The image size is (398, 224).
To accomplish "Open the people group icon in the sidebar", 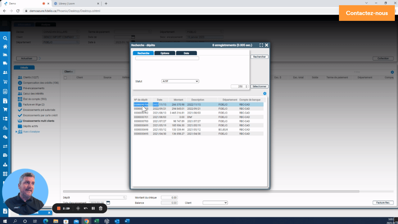I will coord(5,72).
